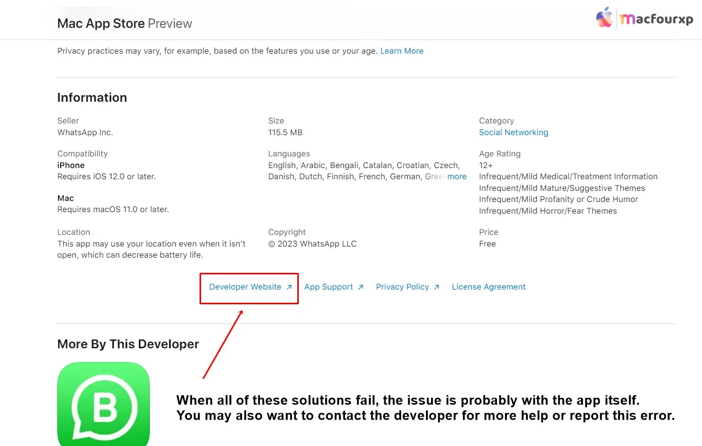Select Infrequent/Mild Profanity or Crude Humor text
This screenshot has height=446, width=702.
tap(559, 199)
